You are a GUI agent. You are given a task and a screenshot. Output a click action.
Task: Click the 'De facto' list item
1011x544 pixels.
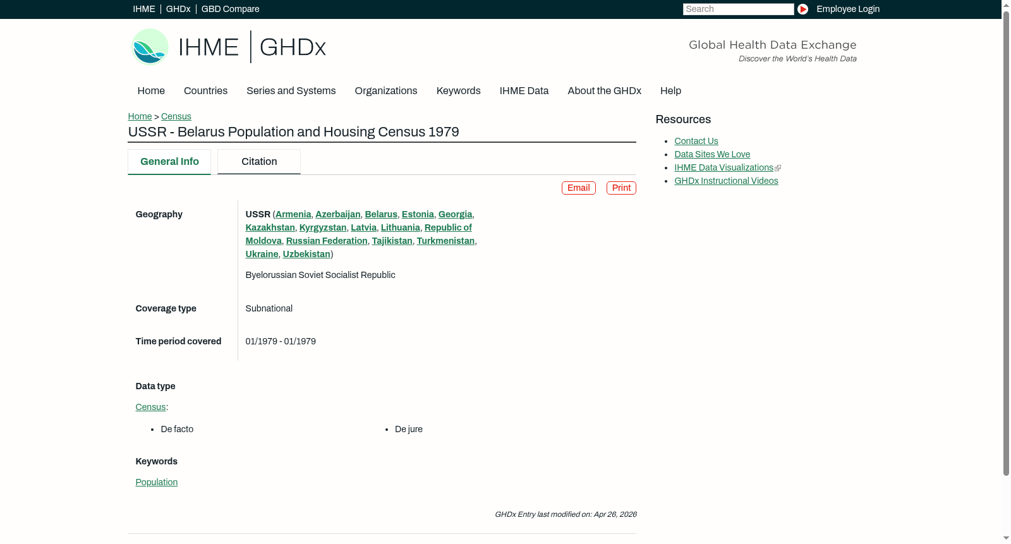(x=177, y=429)
